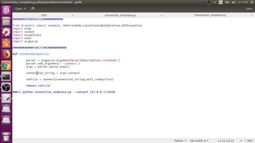Open the Python language selector dropdown

[180, 141]
